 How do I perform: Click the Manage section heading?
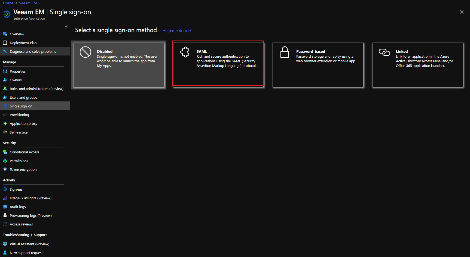(10, 62)
